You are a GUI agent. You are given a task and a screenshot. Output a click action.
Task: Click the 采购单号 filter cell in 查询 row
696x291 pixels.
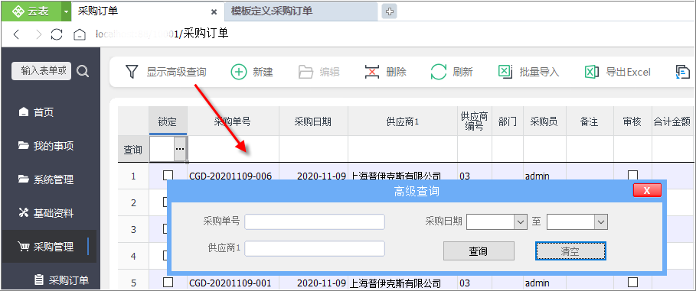(233, 149)
